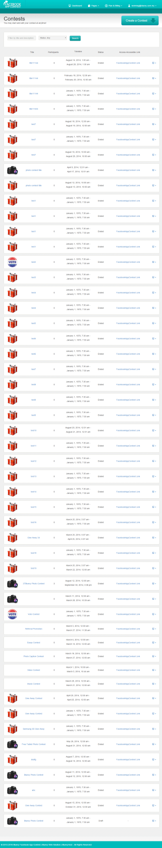Click the Search button

click(x=75, y=38)
